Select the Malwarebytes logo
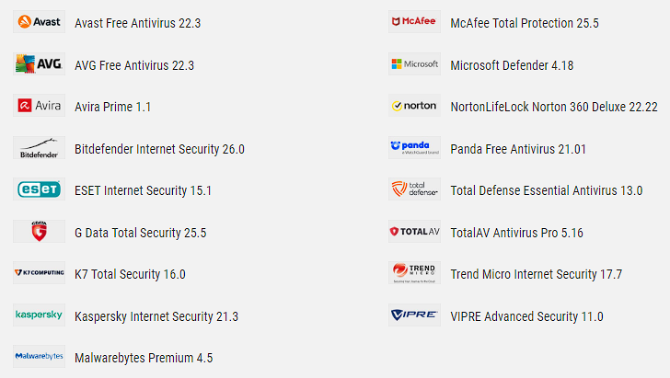The height and width of the screenshot is (378, 670). coord(39,357)
